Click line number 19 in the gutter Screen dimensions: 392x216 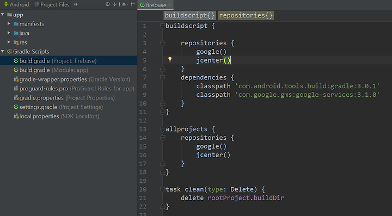click(143, 181)
